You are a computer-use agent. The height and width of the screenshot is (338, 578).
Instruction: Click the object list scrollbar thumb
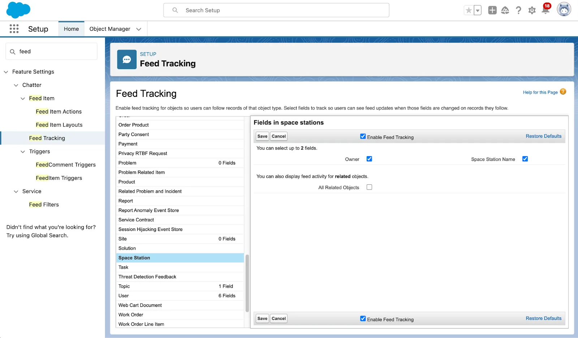247,283
